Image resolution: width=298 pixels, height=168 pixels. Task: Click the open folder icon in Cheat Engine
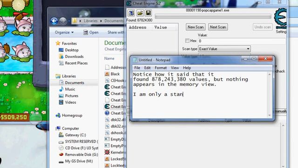pos(140,13)
